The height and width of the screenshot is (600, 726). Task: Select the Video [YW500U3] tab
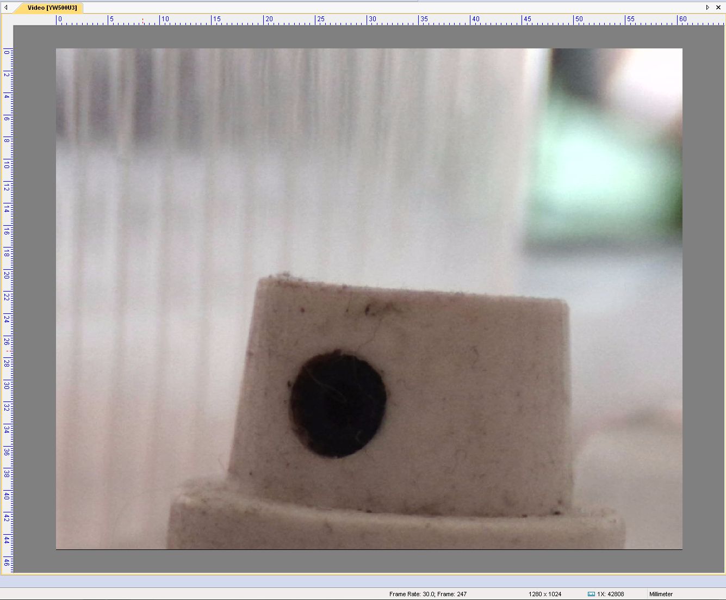(x=52, y=8)
